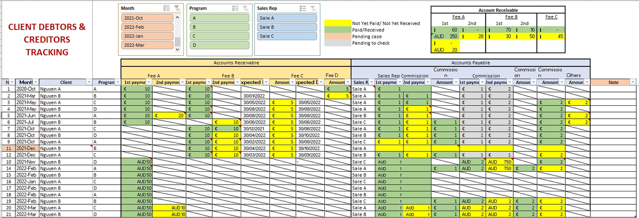Toggle multi-select in the Sales Rep slicer

(x=302, y=9)
